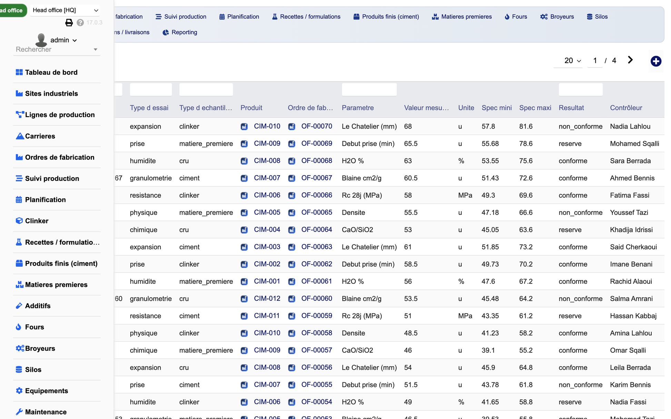671x419 pixels.
Task: Open product link CIM-011
Action: pos(267,316)
